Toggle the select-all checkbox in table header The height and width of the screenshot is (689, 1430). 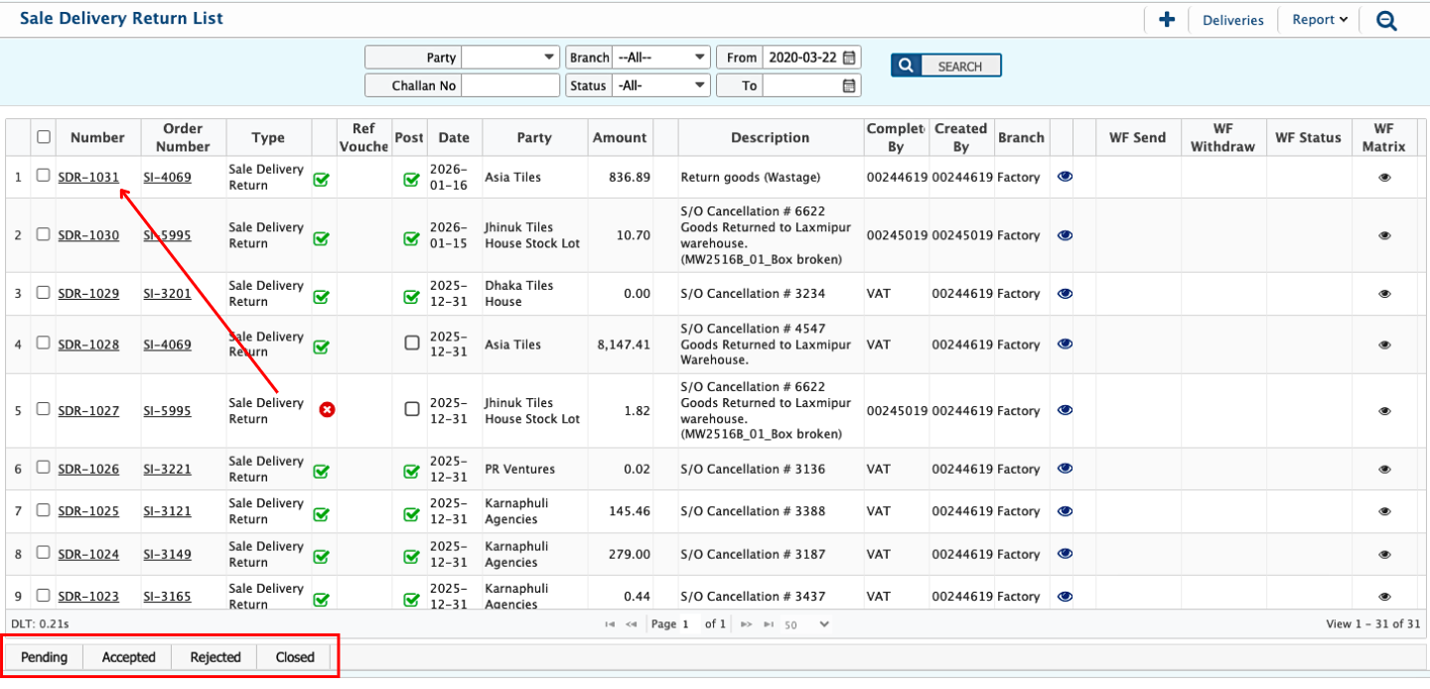coord(43,137)
